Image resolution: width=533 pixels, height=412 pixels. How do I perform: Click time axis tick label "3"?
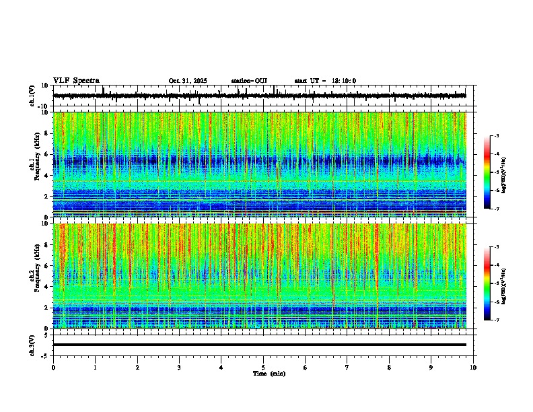click(179, 368)
